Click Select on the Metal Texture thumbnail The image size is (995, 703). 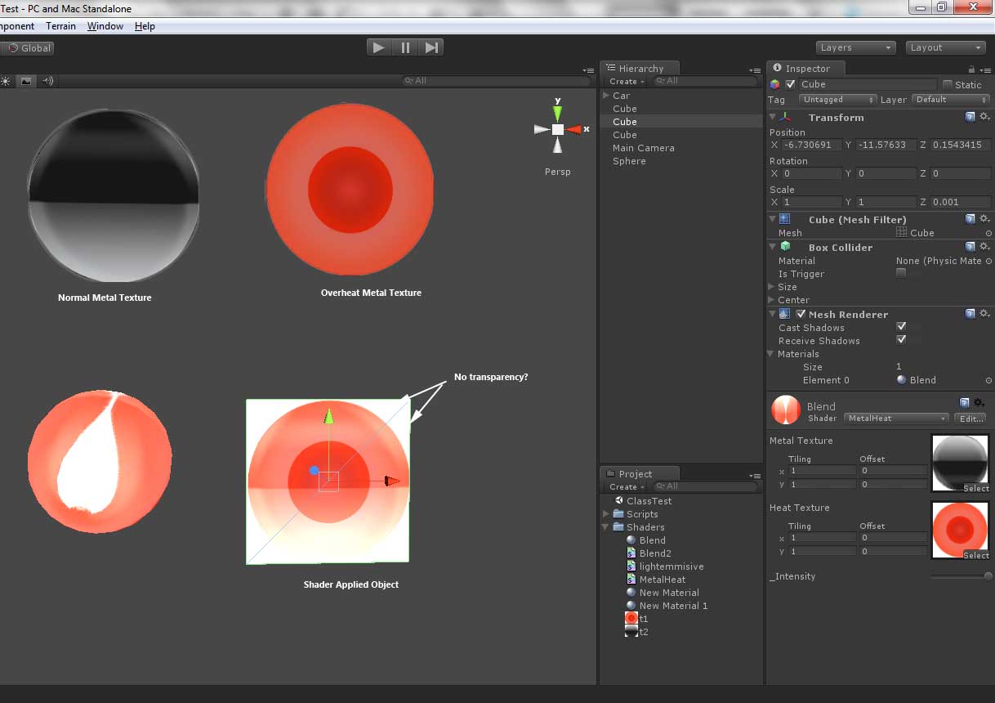[978, 488]
